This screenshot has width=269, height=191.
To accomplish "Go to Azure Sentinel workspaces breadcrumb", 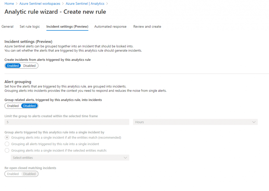I will 40,3.
